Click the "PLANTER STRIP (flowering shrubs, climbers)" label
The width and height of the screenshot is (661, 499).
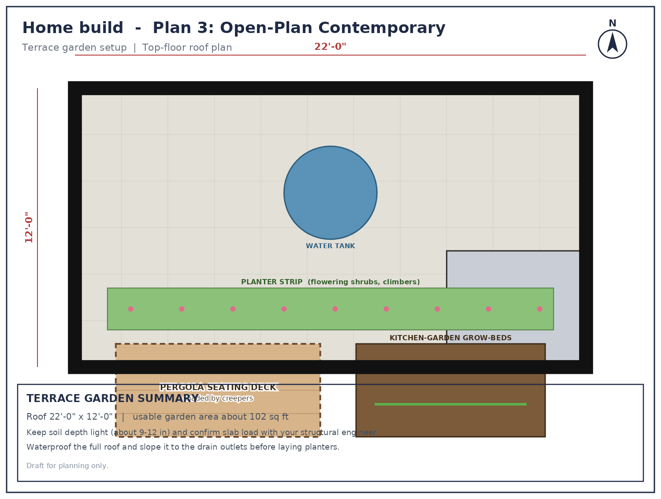click(x=330, y=282)
